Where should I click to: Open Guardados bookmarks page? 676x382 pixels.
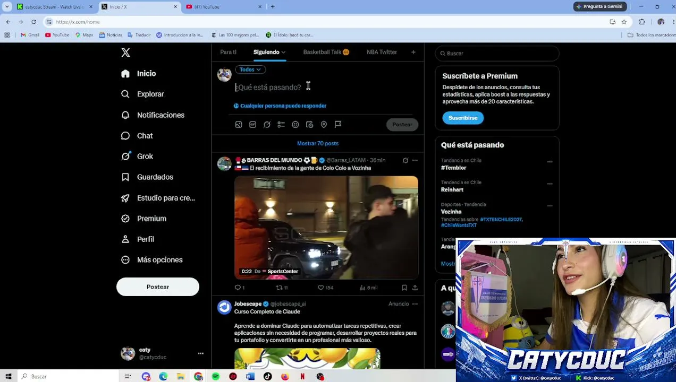(147, 177)
